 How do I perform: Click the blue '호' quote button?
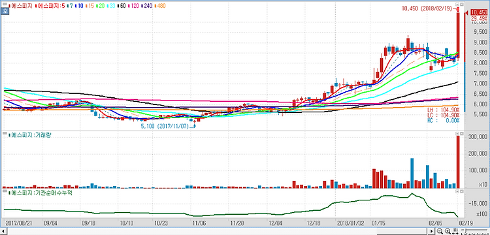click(5, 11)
